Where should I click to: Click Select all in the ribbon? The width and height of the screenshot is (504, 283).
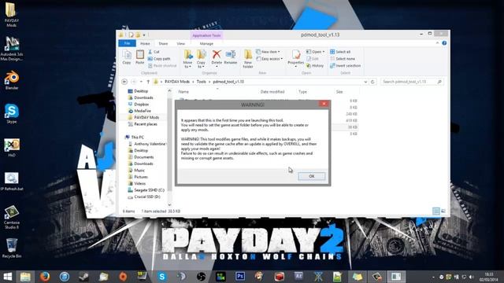click(x=340, y=52)
